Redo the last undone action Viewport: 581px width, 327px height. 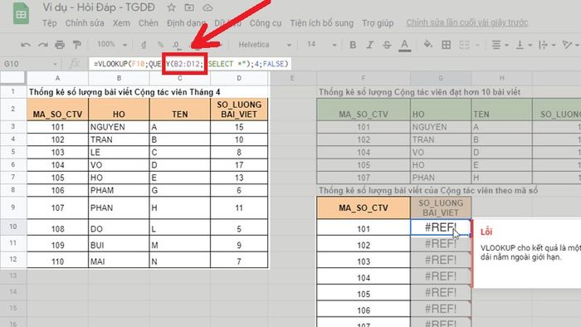[42, 45]
